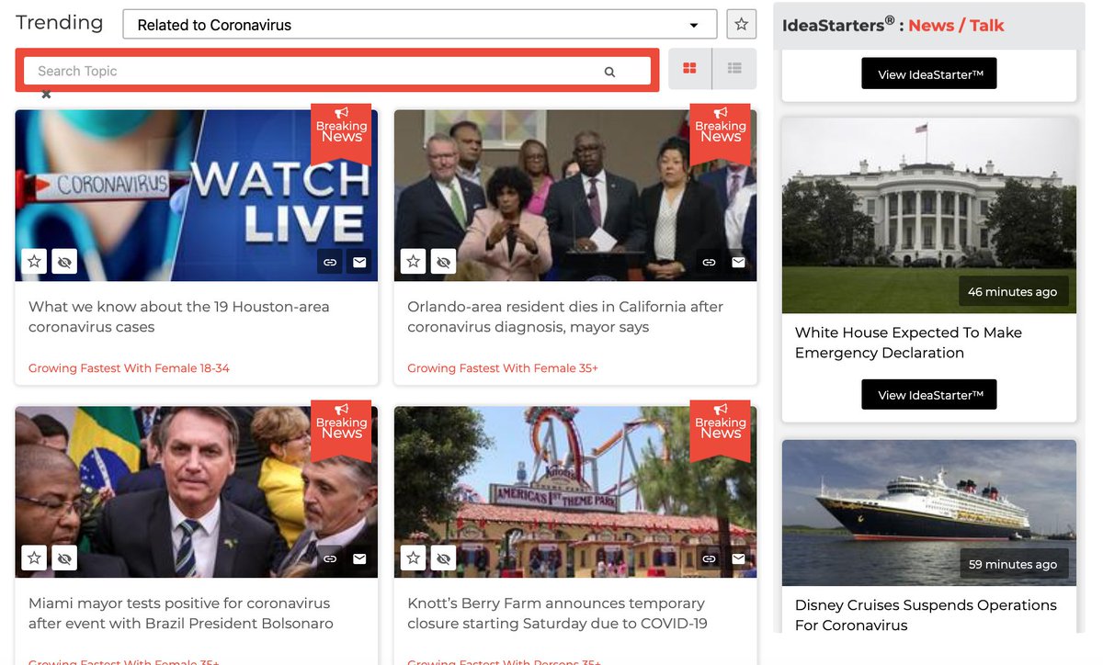Hide the Knott's Berry Farm closure story

point(443,558)
